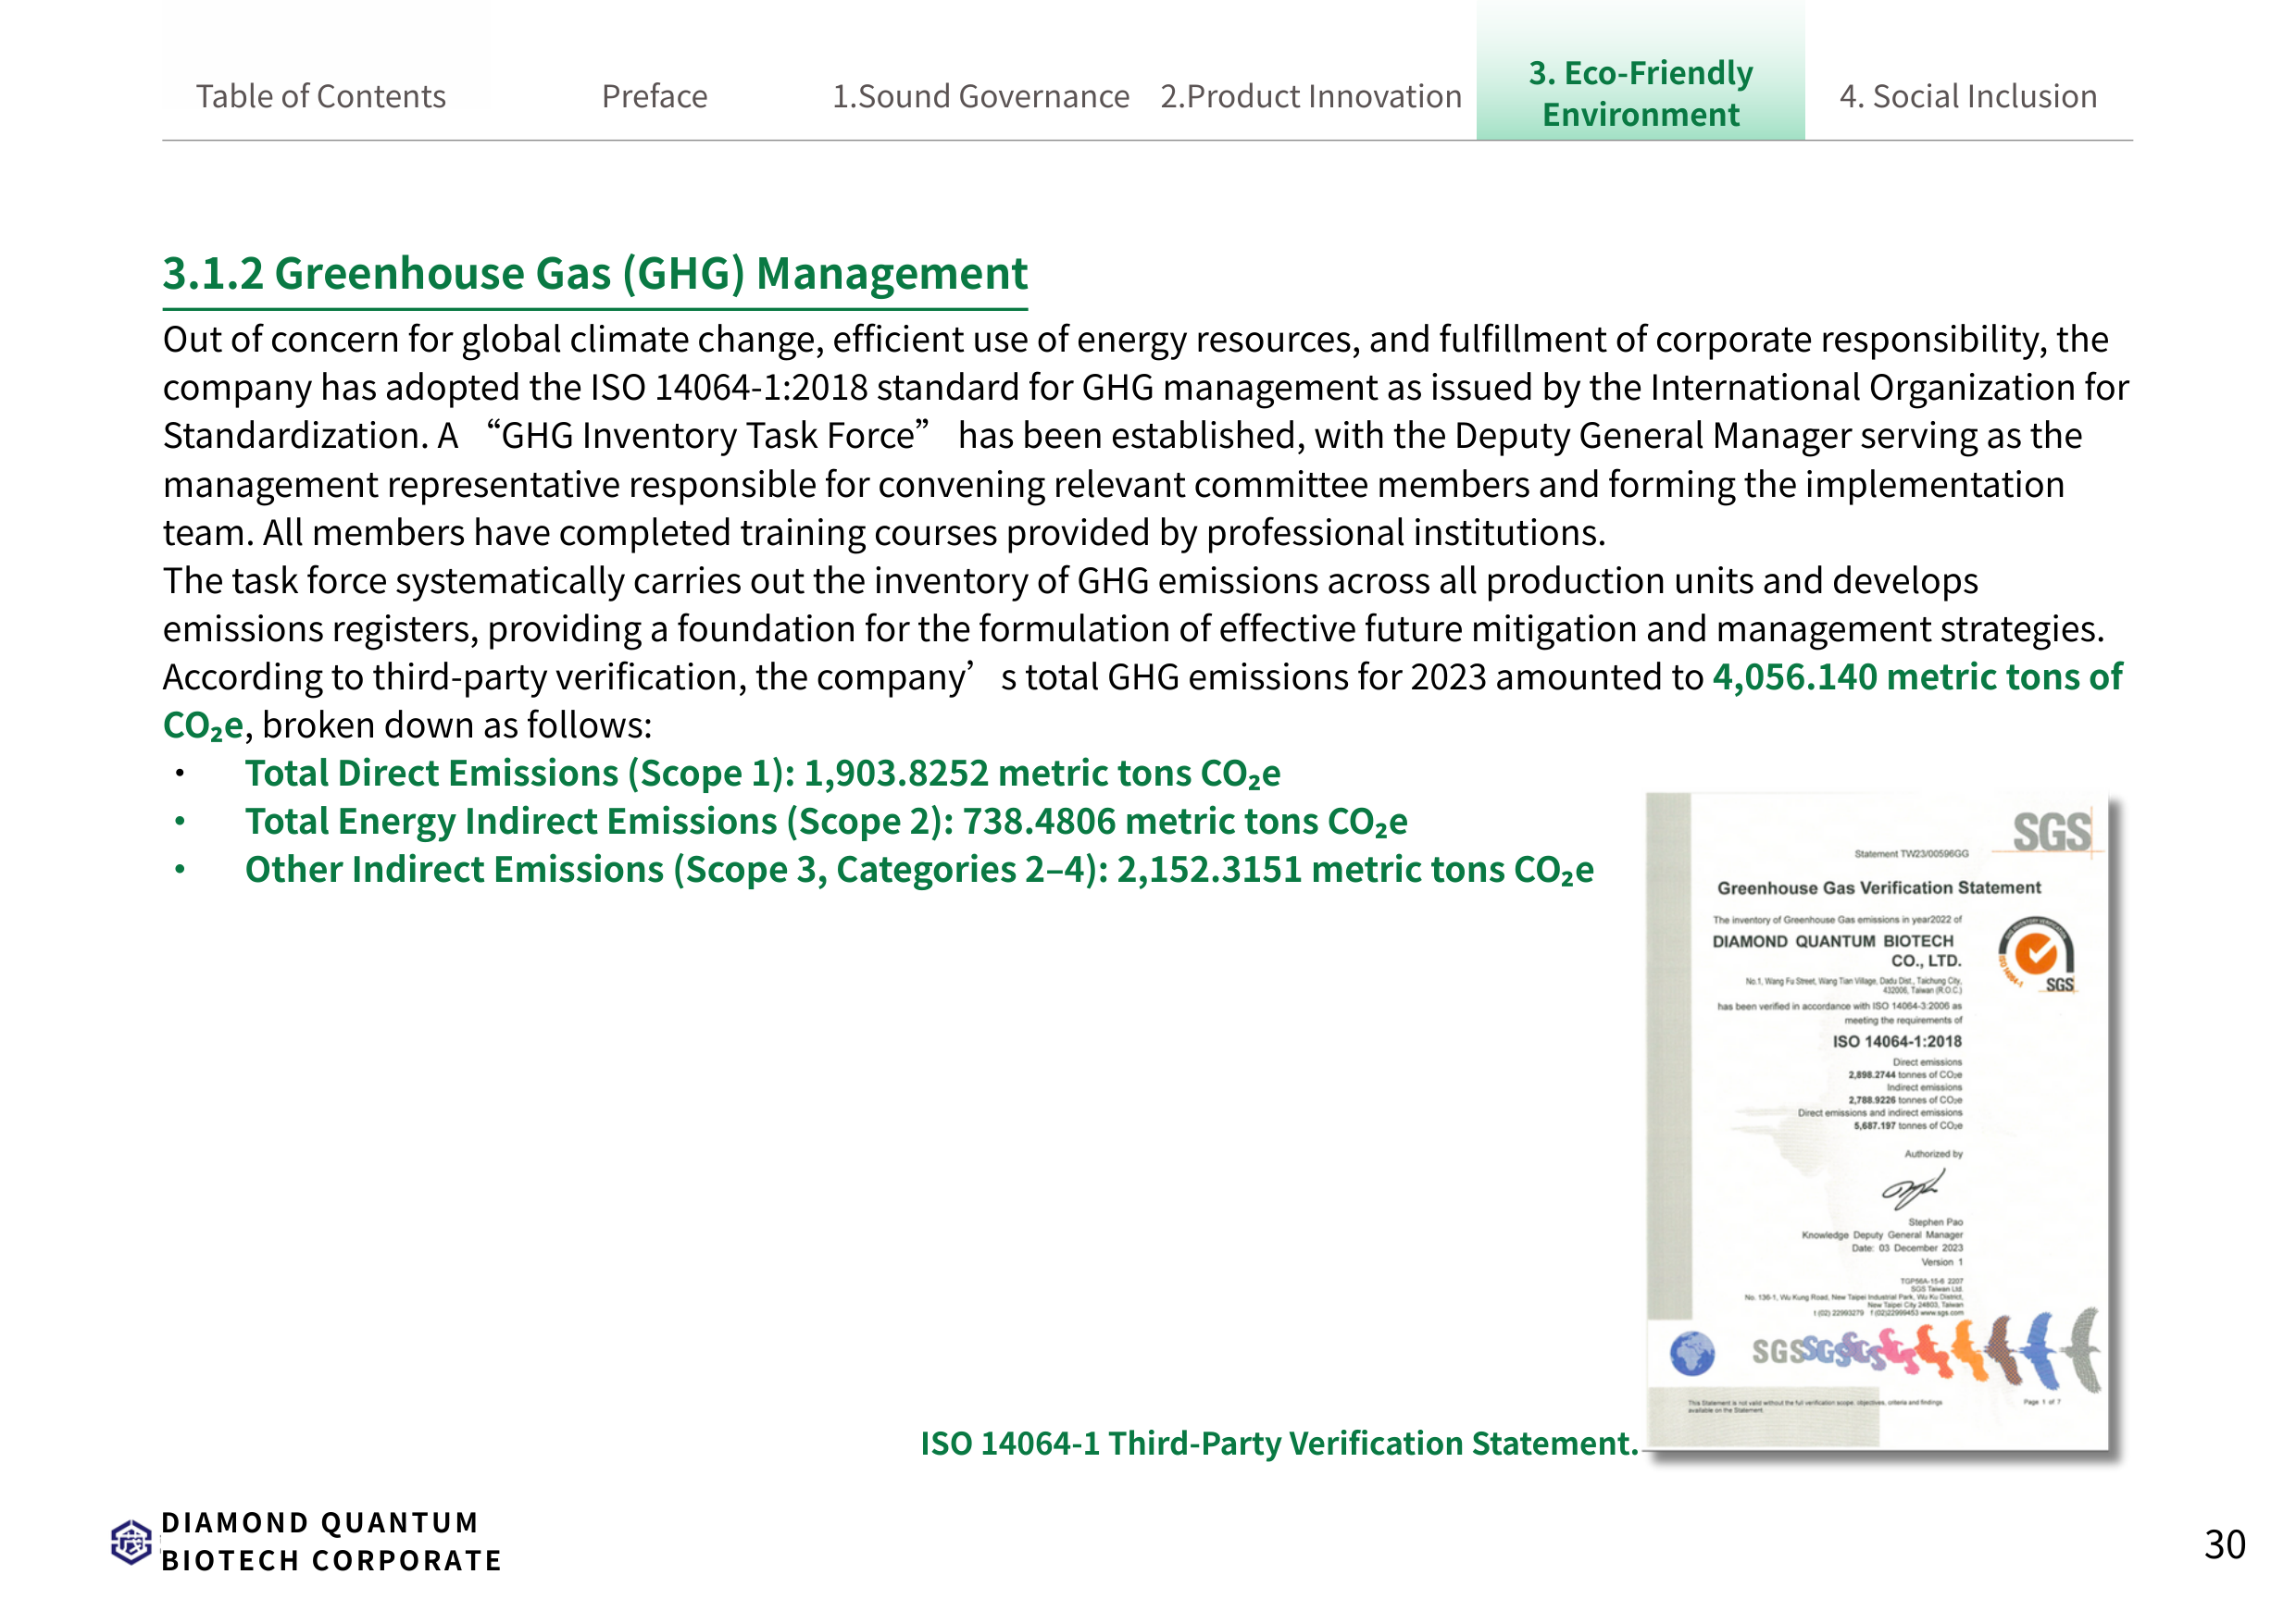Click the ISO 14064-1 Third-Party Verification caption
This screenshot has width=2296, height=1624.
coord(1279,1443)
